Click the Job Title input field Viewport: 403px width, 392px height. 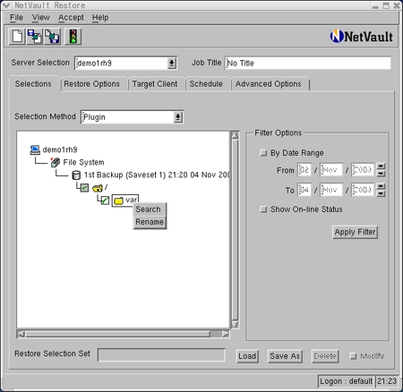307,64
